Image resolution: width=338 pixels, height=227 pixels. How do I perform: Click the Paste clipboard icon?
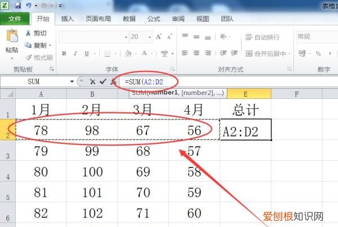coord(12,36)
